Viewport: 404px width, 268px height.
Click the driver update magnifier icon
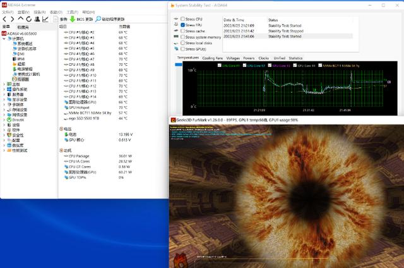tap(98, 19)
